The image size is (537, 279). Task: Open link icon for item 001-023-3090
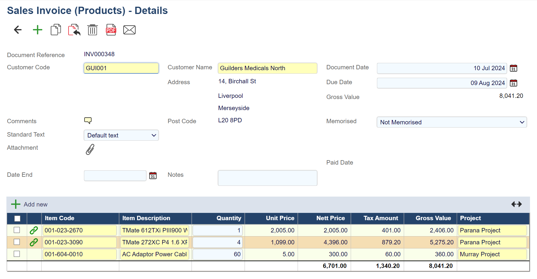click(34, 242)
